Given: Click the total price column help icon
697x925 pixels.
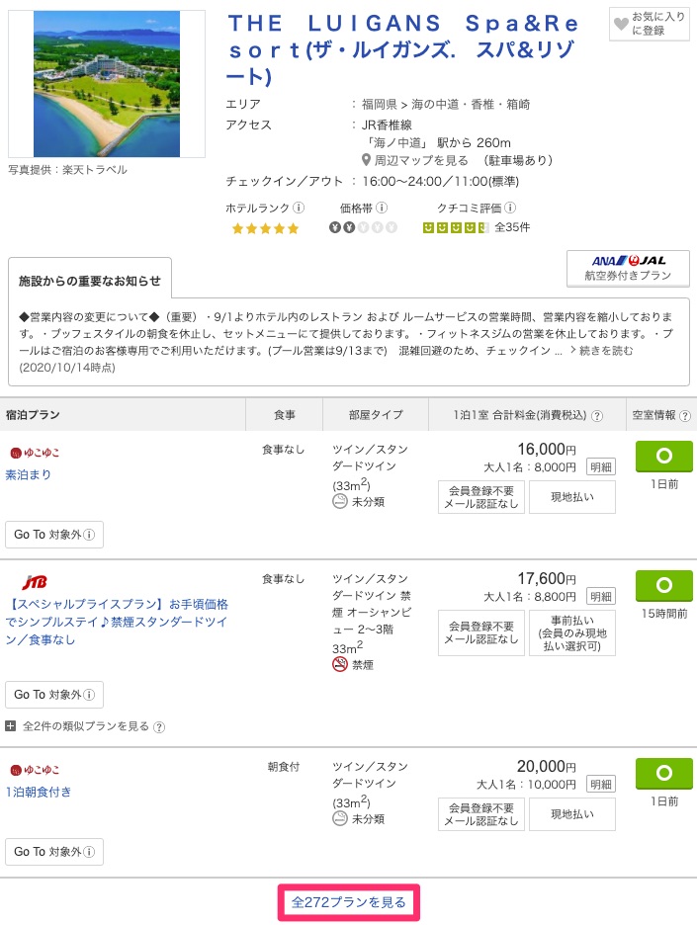Looking at the screenshot, I should point(597,416).
